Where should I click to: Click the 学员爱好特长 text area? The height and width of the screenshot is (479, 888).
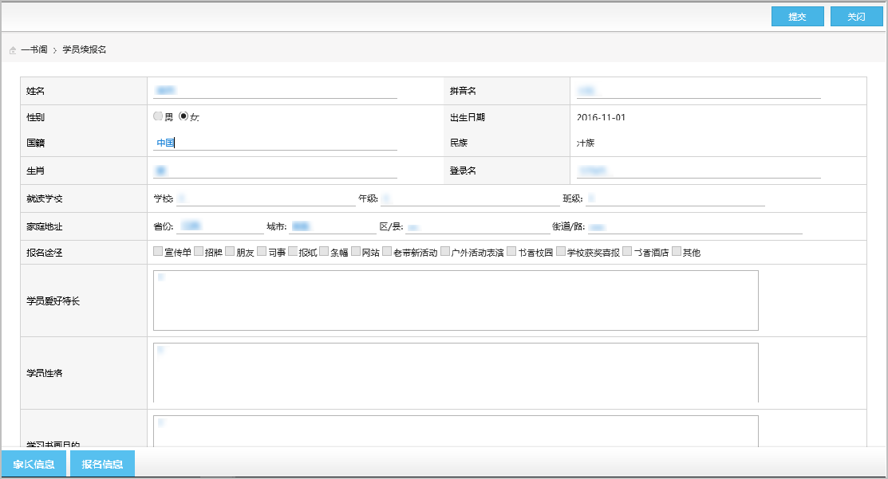pyautogui.click(x=455, y=300)
